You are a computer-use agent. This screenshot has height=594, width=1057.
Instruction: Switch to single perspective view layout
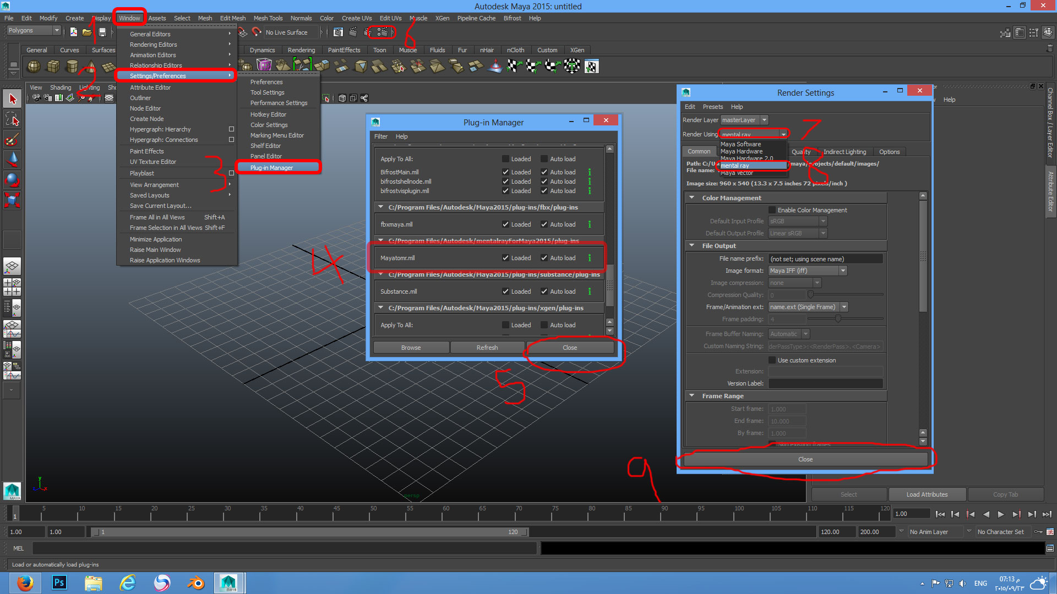12,267
